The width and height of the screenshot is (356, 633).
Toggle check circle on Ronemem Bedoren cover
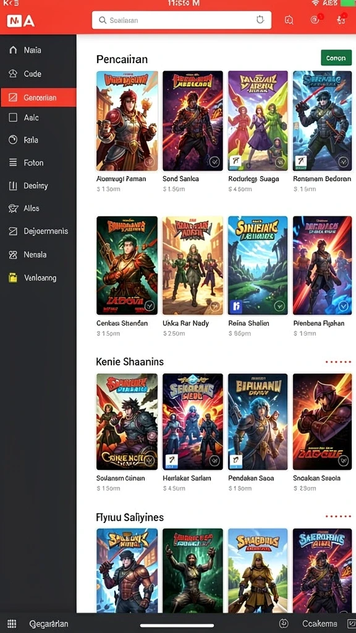pyautogui.click(x=344, y=163)
